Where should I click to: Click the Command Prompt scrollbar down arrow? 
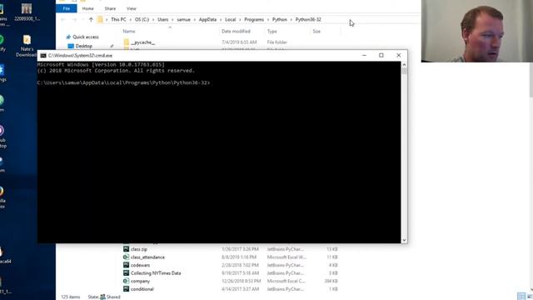pos(404,240)
